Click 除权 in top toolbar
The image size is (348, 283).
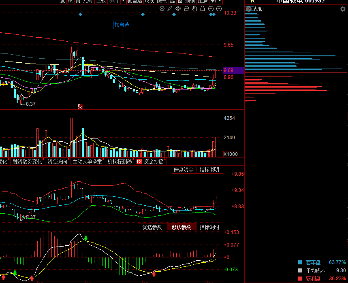tap(162, 2)
